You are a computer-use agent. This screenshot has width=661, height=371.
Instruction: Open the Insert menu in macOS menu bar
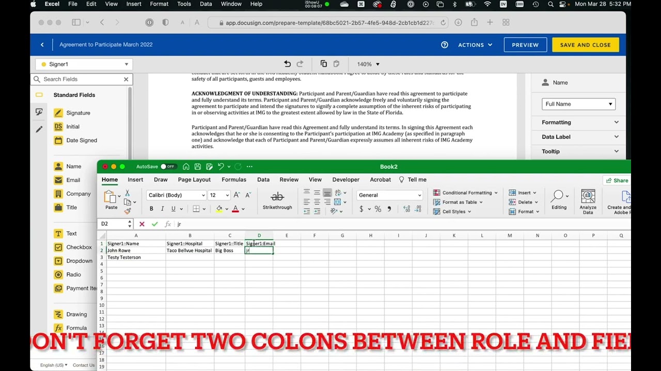(134, 4)
